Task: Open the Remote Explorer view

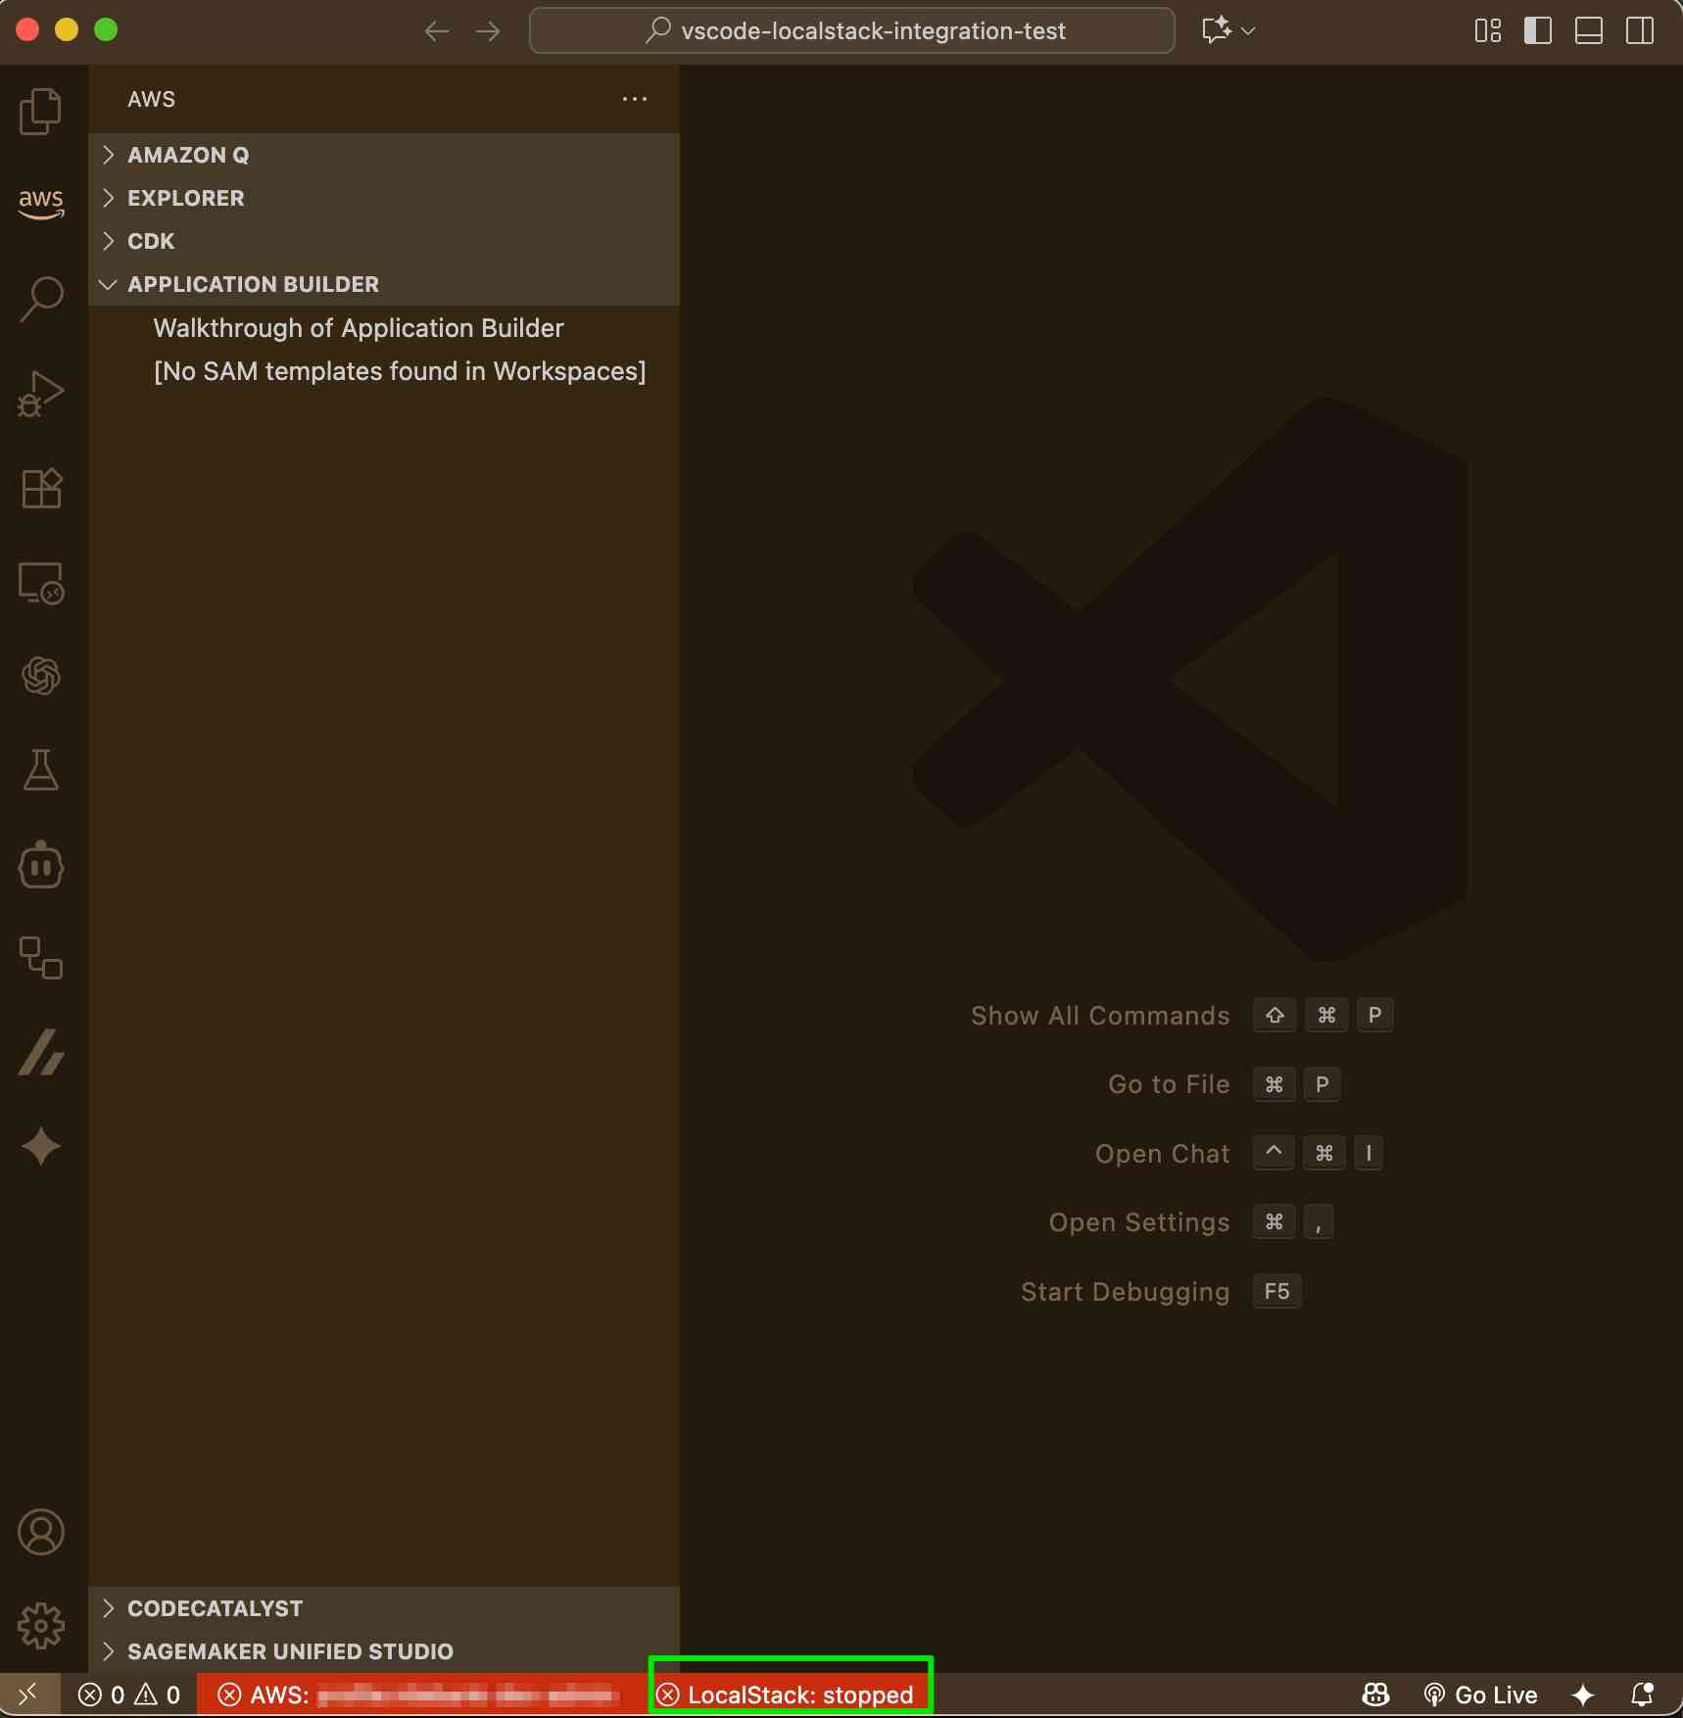Action: pos(41,583)
